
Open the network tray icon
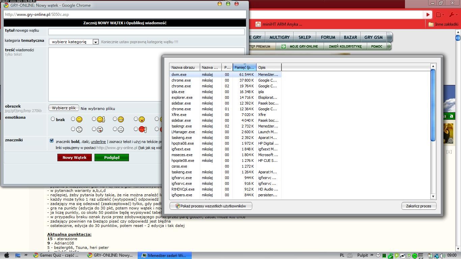click(x=436, y=256)
